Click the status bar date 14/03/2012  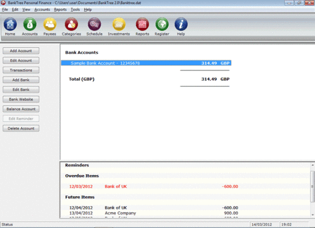pyautogui.click(x=261, y=225)
